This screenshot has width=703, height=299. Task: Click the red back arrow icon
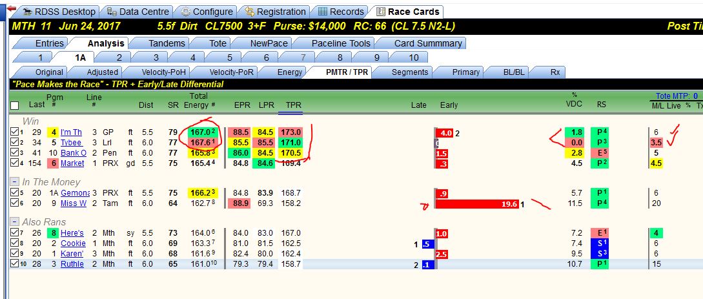pyautogui.click(x=11, y=9)
